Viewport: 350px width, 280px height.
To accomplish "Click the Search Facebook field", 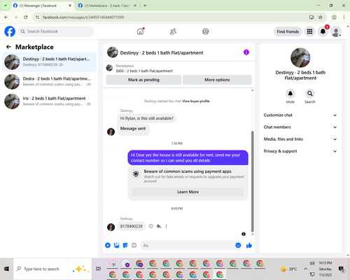I will pyautogui.click(x=56, y=31).
